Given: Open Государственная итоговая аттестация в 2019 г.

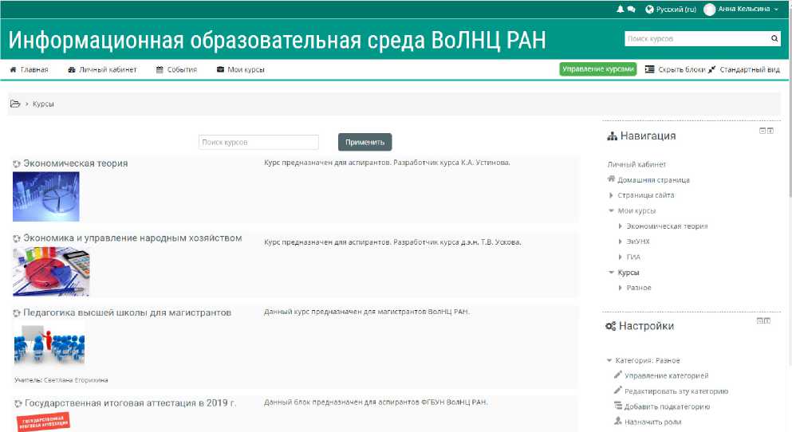Looking at the screenshot, I should 130,403.
